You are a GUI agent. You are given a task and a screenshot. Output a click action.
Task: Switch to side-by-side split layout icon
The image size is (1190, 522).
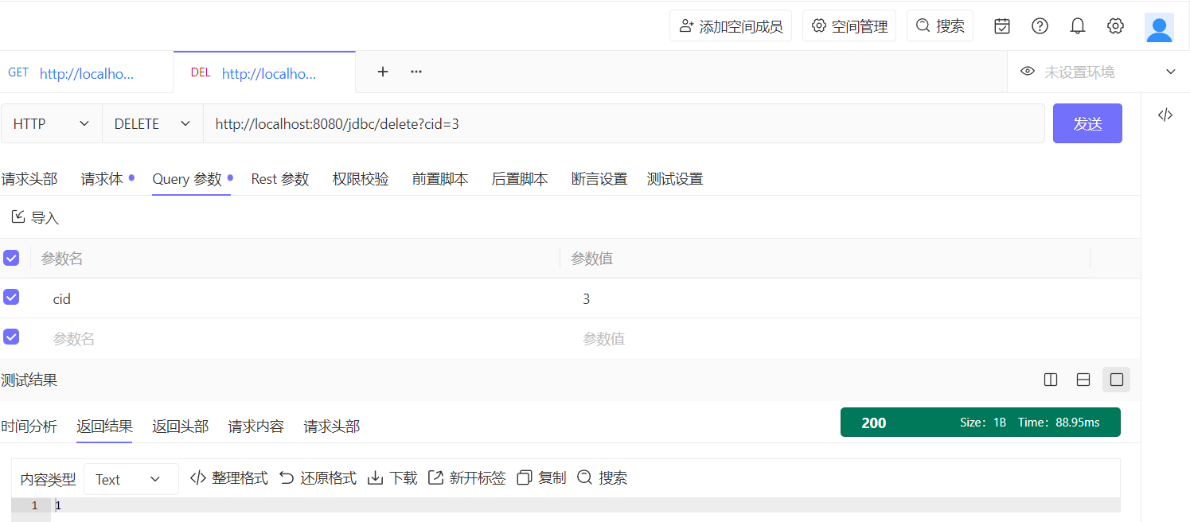pos(1051,380)
